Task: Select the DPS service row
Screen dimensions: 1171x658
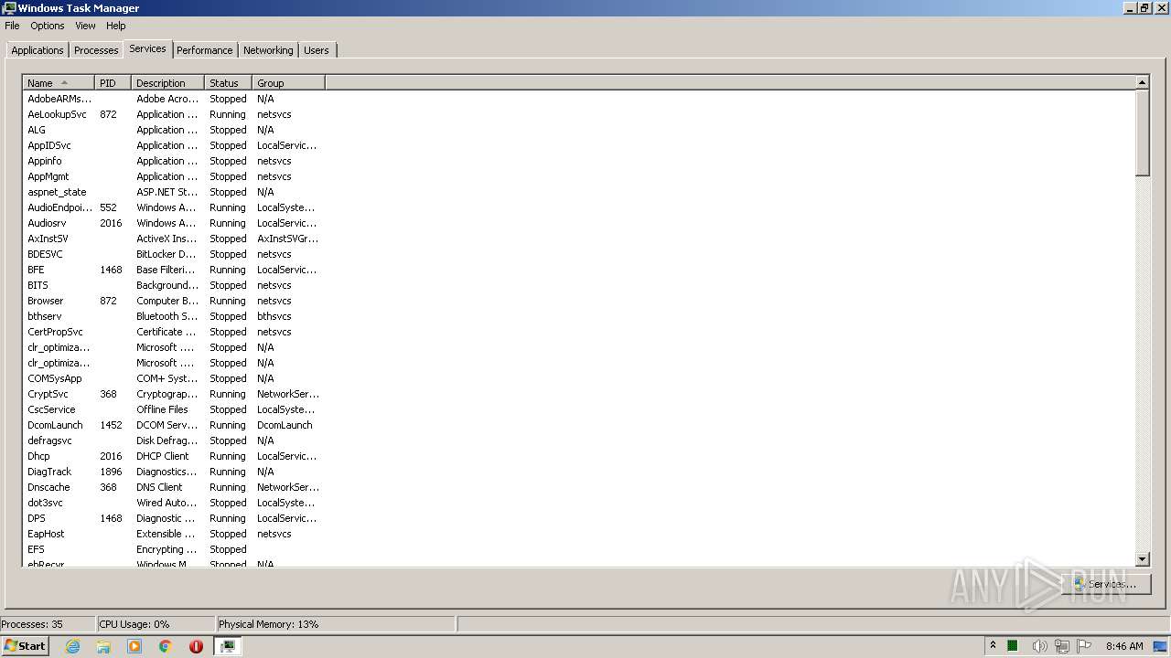Action: coord(174,518)
